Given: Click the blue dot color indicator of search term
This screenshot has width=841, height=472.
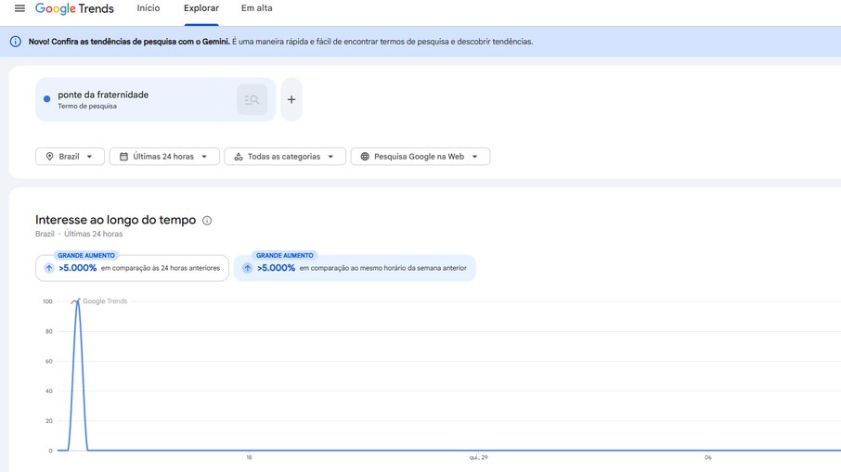Looking at the screenshot, I should (x=46, y=98).
